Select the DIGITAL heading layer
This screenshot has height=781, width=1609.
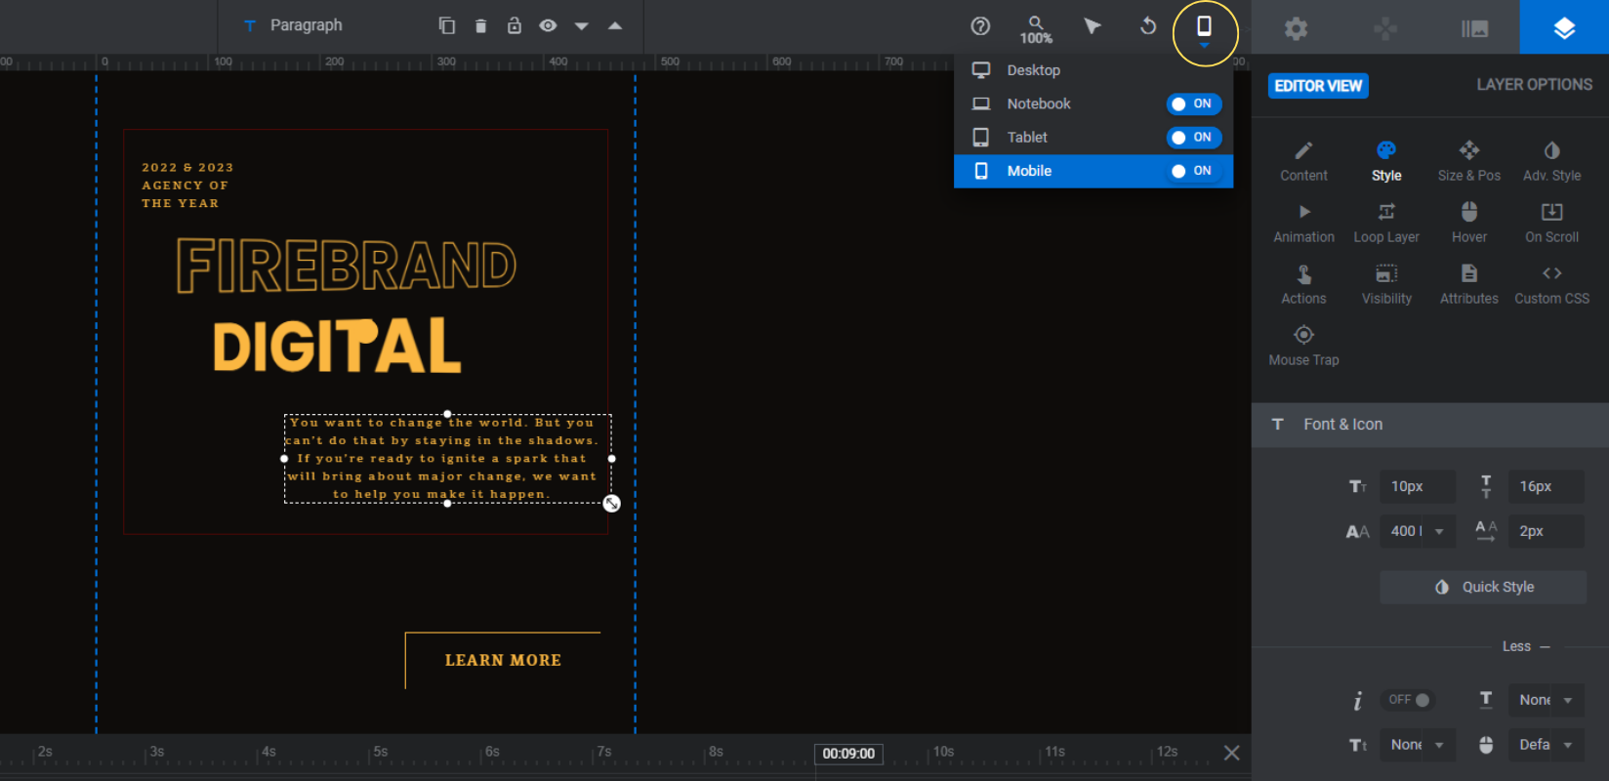pos(337,346)
